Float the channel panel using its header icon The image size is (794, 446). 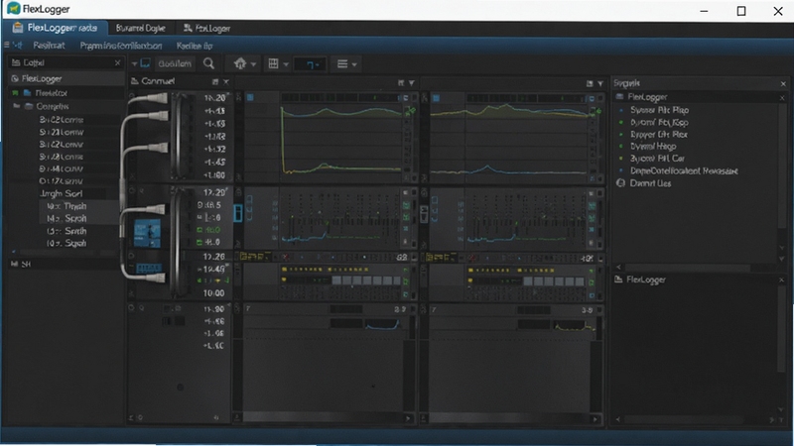(215, 81)
